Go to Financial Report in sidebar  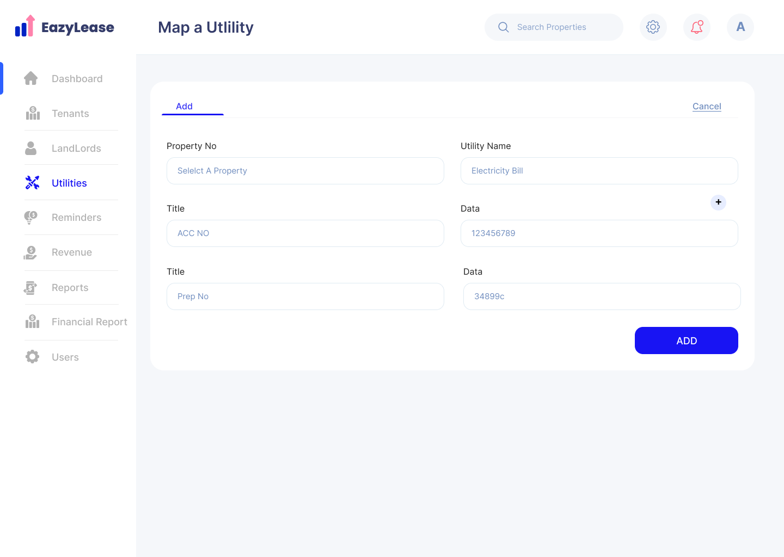(x=89, y=322)
